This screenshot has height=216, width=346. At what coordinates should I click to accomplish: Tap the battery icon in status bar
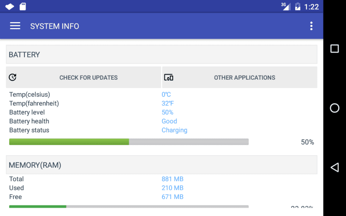click(298, 6)
